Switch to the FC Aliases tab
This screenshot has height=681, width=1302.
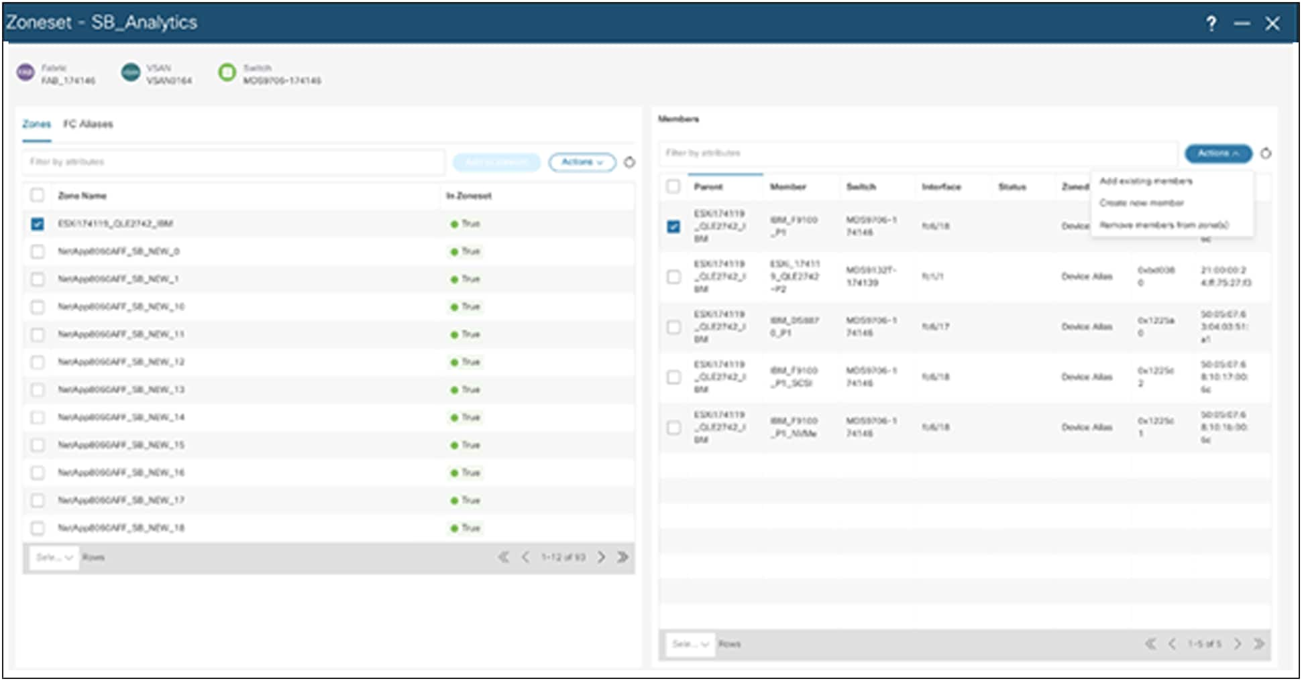tap(88, 124)
